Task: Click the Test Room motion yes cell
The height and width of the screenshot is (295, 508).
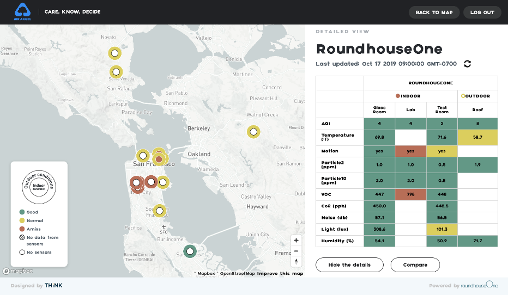Action: 442,151
